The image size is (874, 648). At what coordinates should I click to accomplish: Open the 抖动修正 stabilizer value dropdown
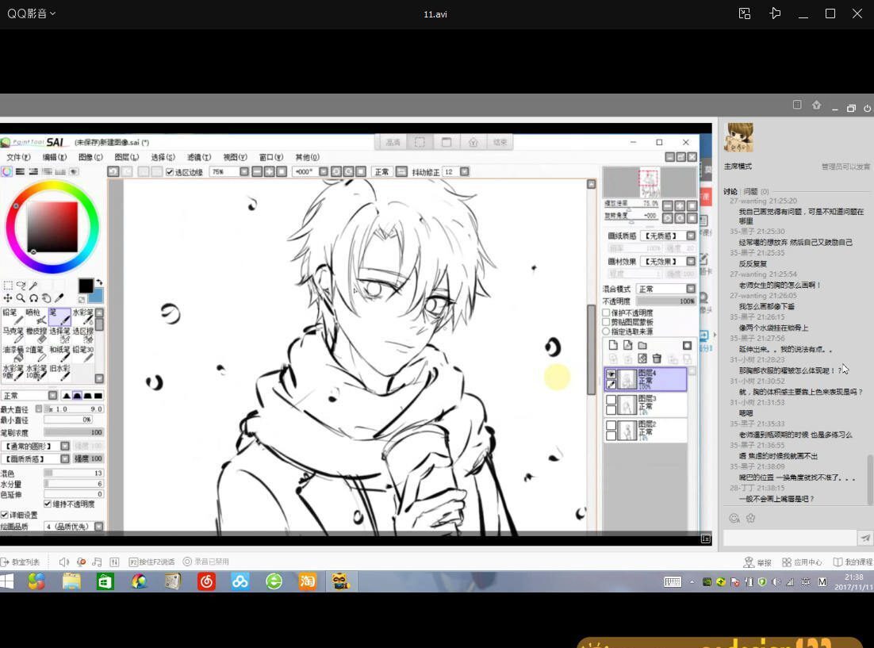pyautogui.click(x=464, y=172)
